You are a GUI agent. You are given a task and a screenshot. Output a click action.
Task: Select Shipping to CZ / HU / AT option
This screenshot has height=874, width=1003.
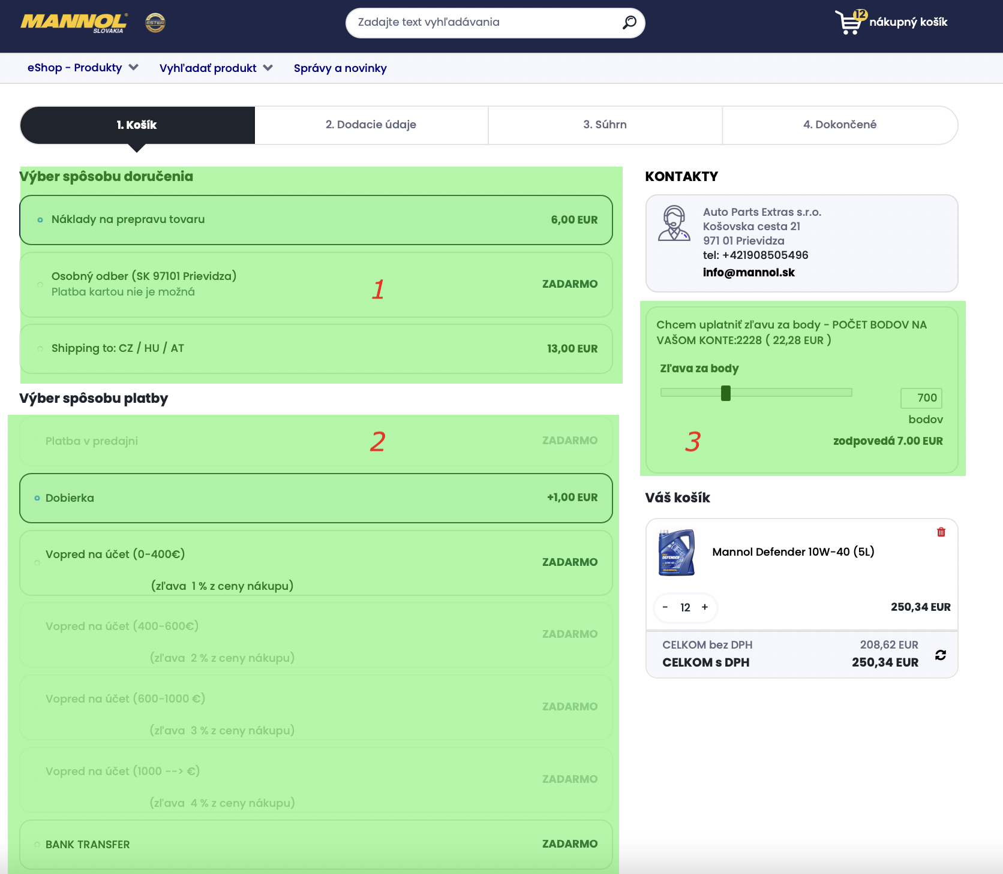click(x=316, y=349)
